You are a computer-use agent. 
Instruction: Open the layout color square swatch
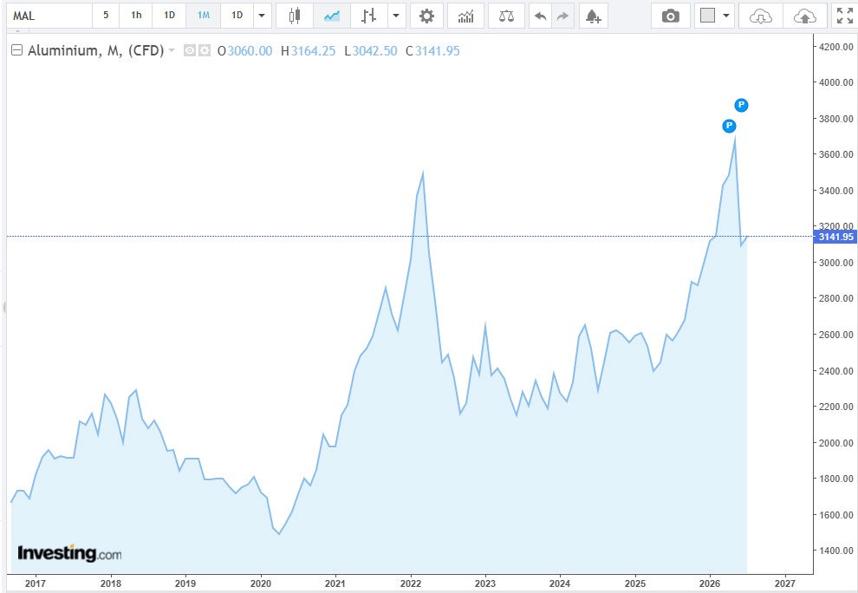[x=707, y=16]
